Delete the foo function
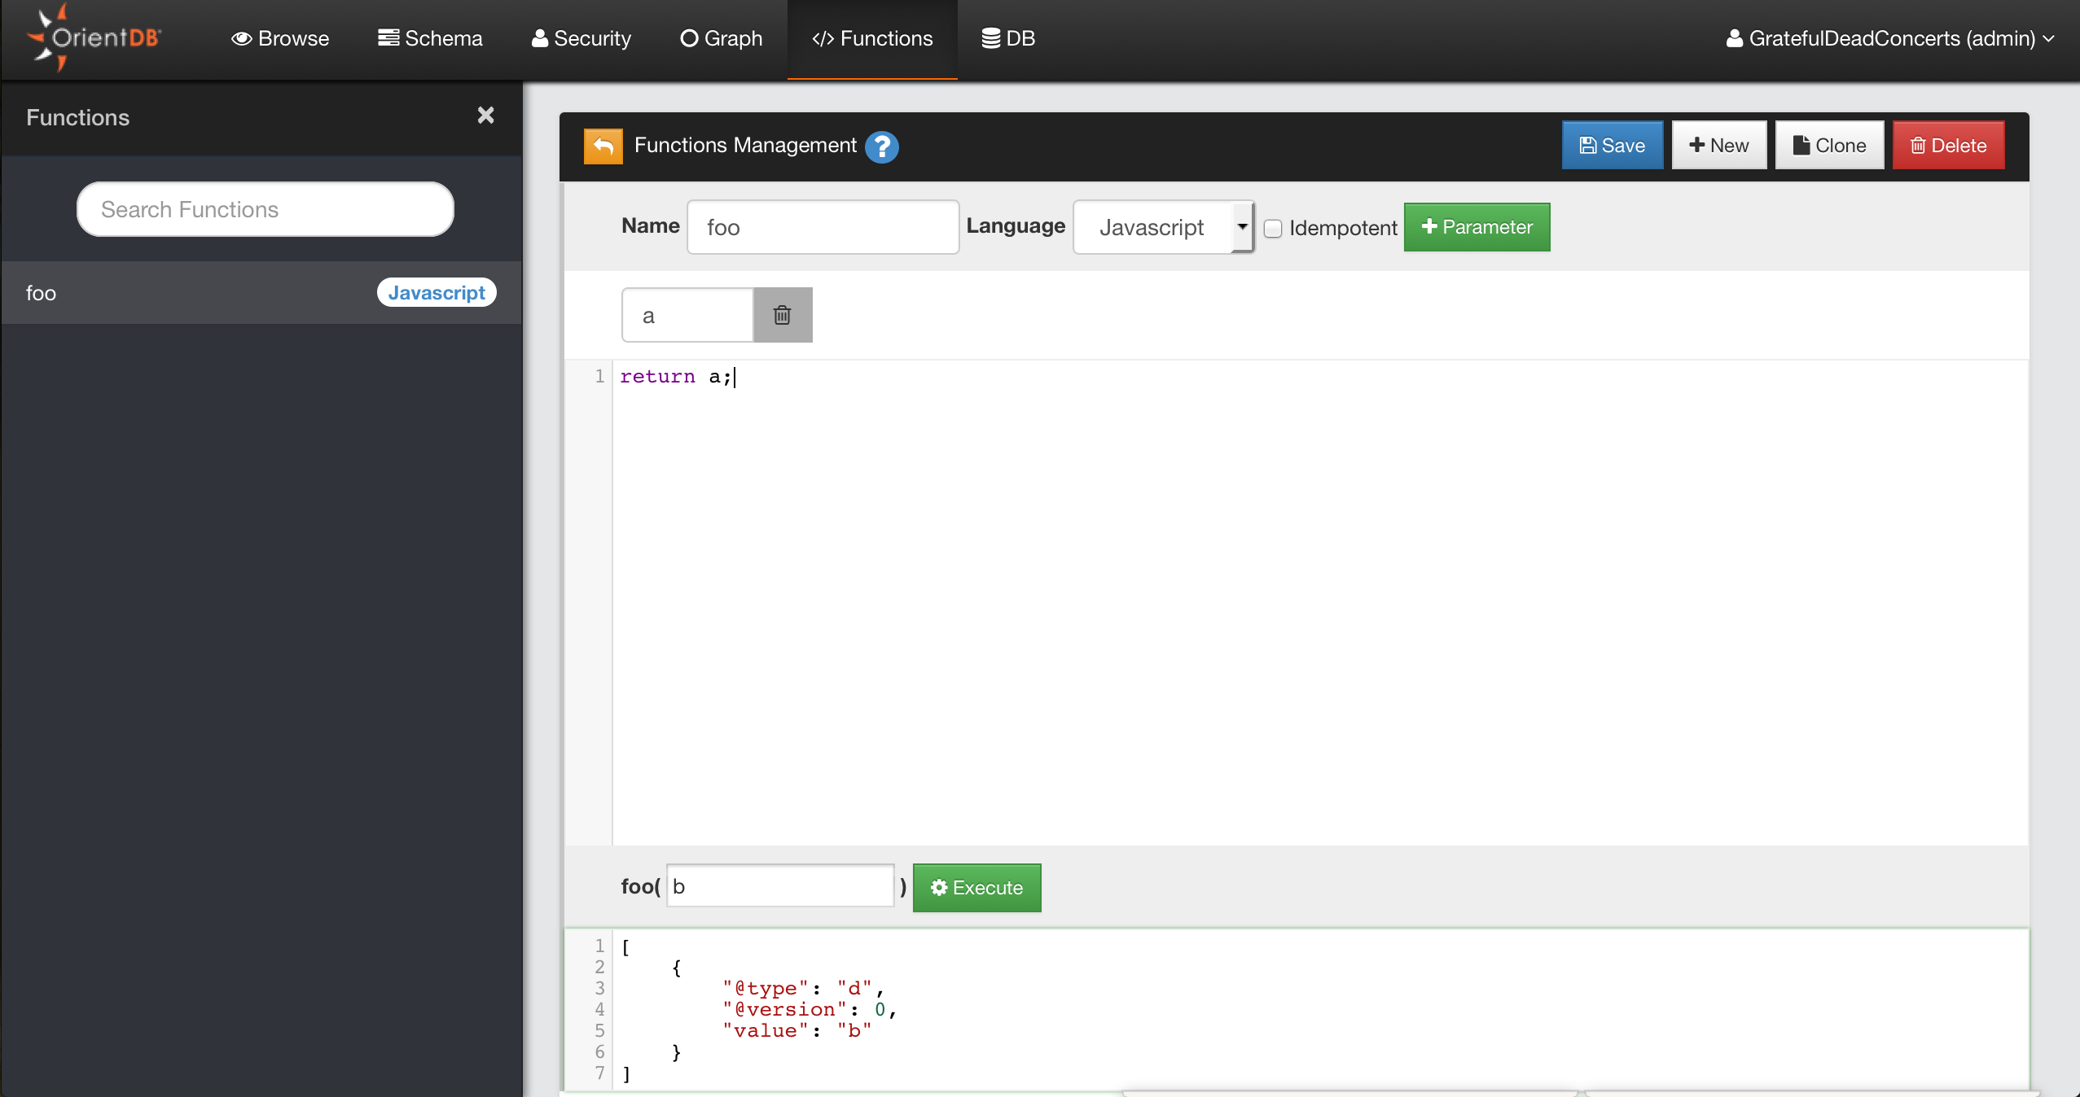The image size is (2080, 1097). [1948, 146]
